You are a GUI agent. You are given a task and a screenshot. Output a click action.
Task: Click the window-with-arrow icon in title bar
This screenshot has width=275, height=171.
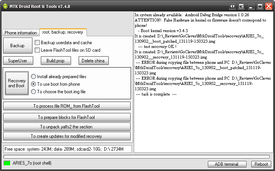241,6
